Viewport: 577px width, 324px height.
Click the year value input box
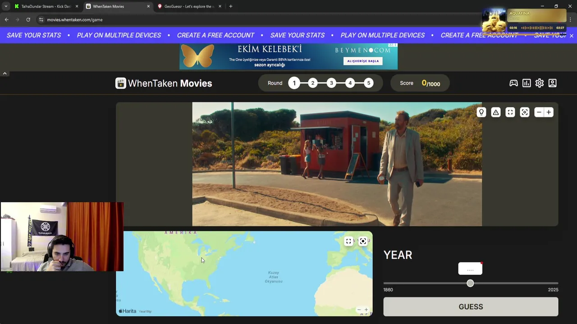(470, 269)
